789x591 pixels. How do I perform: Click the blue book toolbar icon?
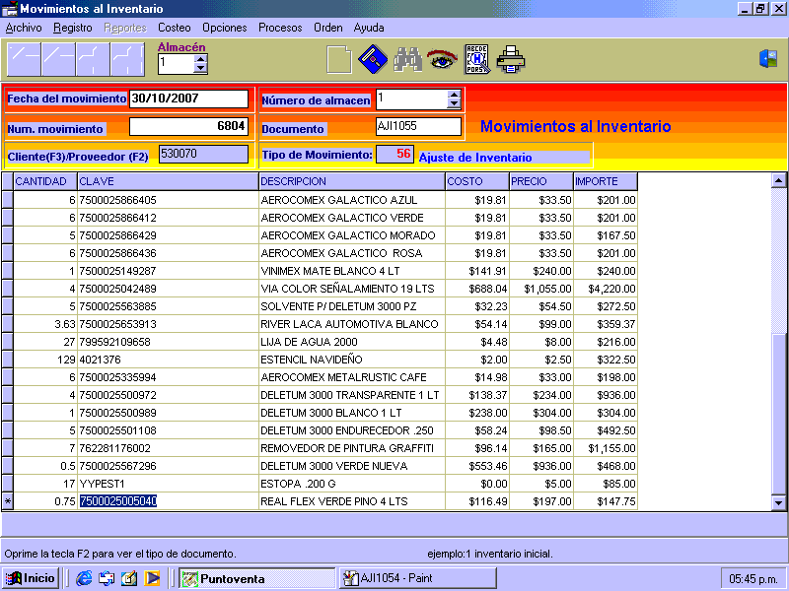(x=372, y=60)
